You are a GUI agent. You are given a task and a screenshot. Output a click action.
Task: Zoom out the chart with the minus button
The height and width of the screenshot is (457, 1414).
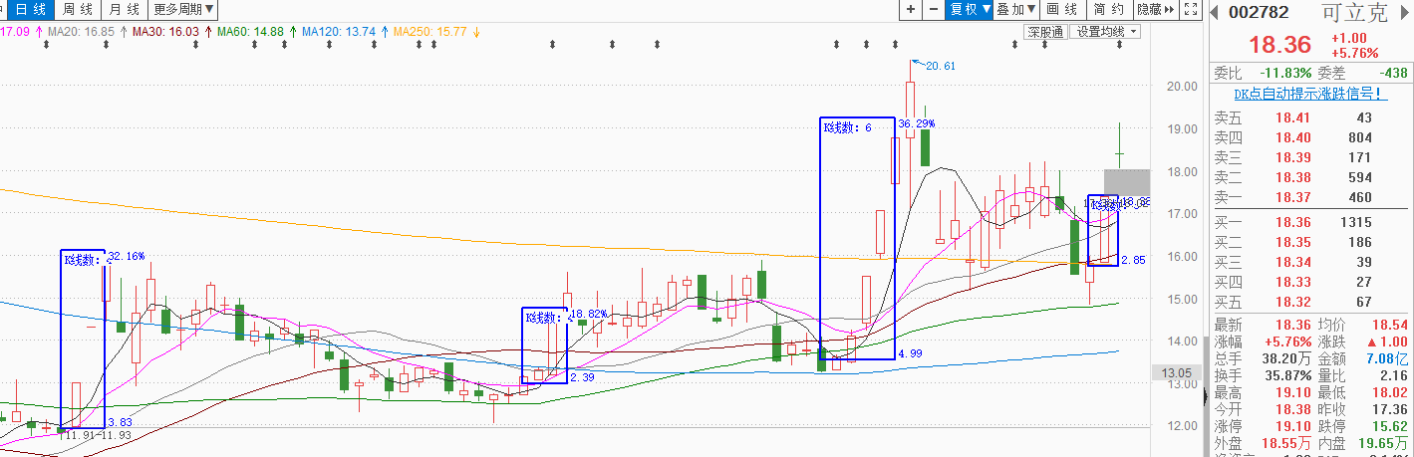click(934, 10)
